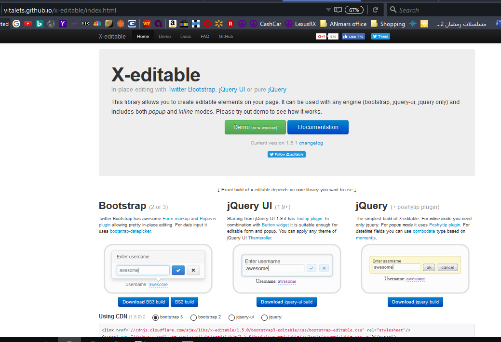Image resolution: width=501 pixels, height=342 pixels.
Task: Click the Amazon bookmark icon
Action: 172,24
